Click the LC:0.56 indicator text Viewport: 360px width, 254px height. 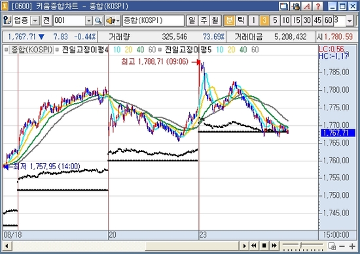pyautogui.click(x=332, y=49)
